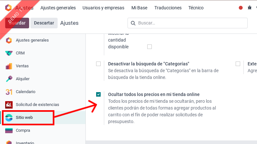Click the bug debug icon
The width and height of the screenshot is (257, 144).
coord(250,8)
